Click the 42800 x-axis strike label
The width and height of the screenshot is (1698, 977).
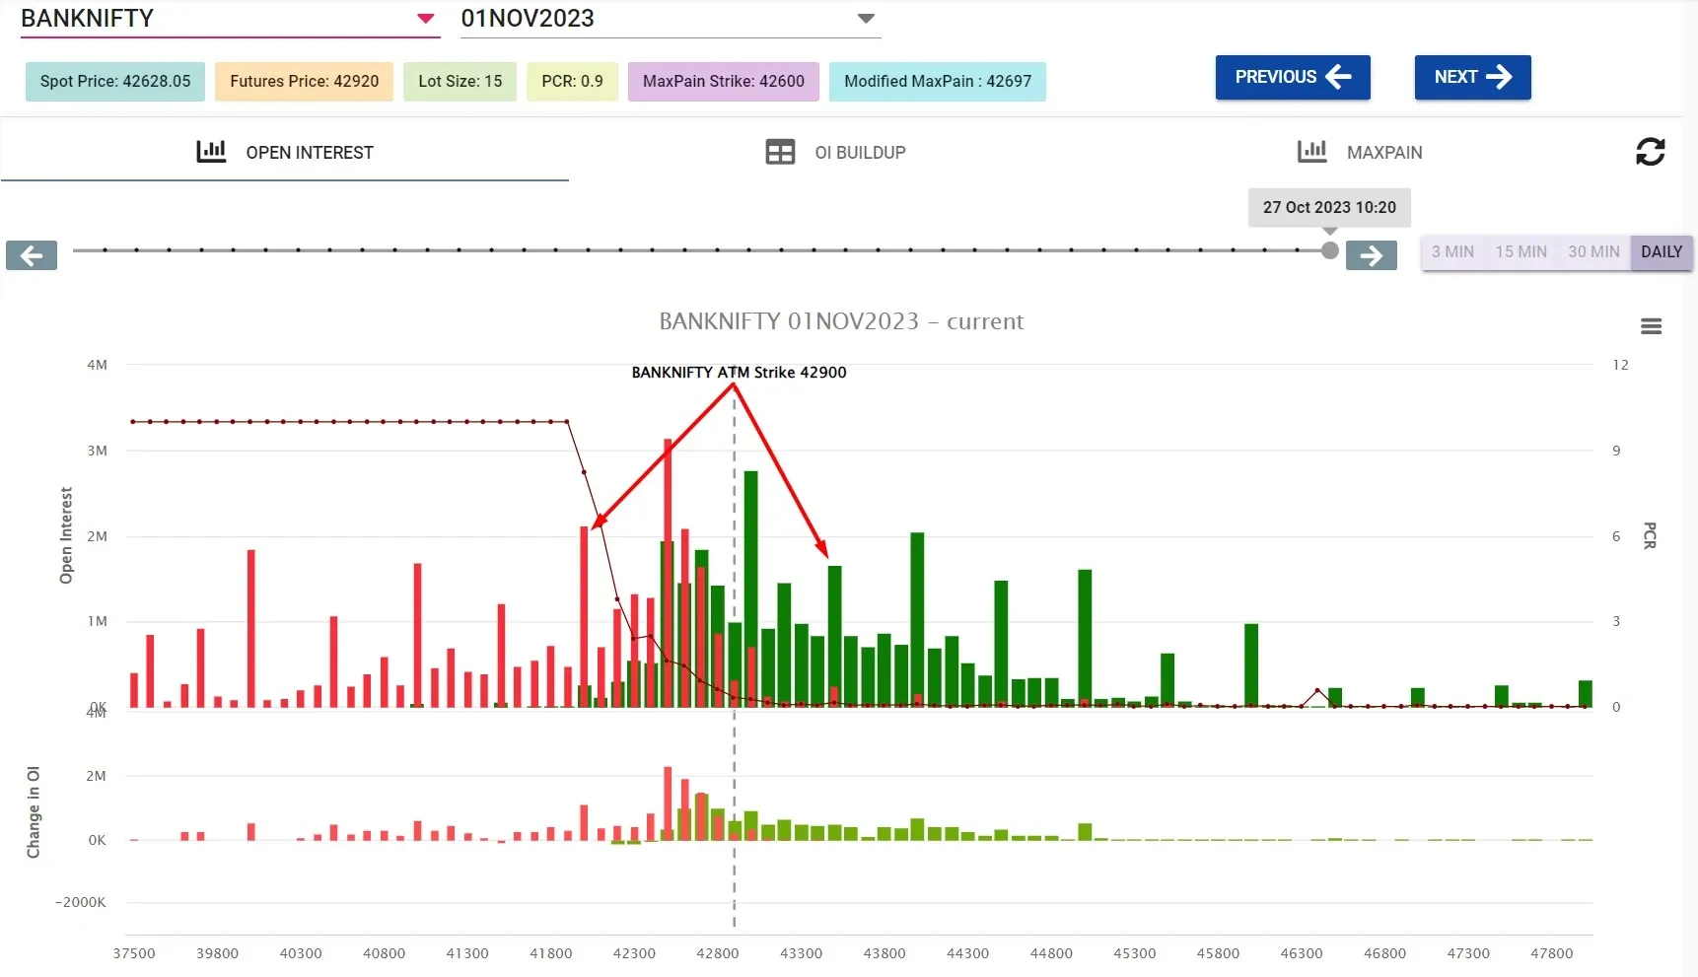718,953
